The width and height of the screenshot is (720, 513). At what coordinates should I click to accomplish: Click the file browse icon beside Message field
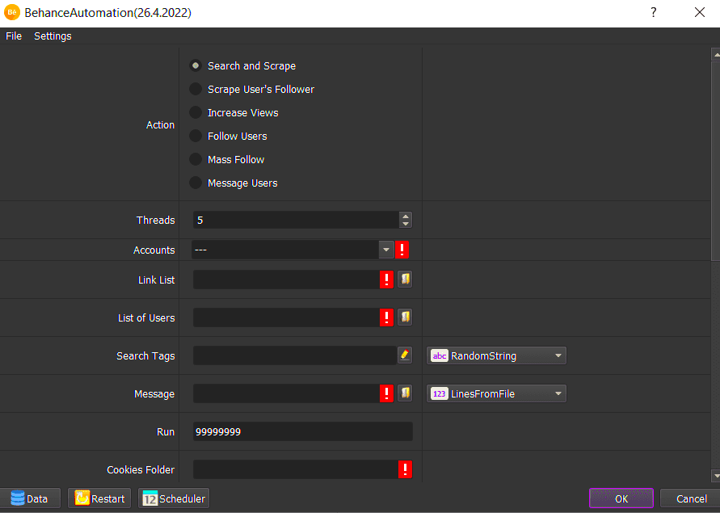(405, 393)
